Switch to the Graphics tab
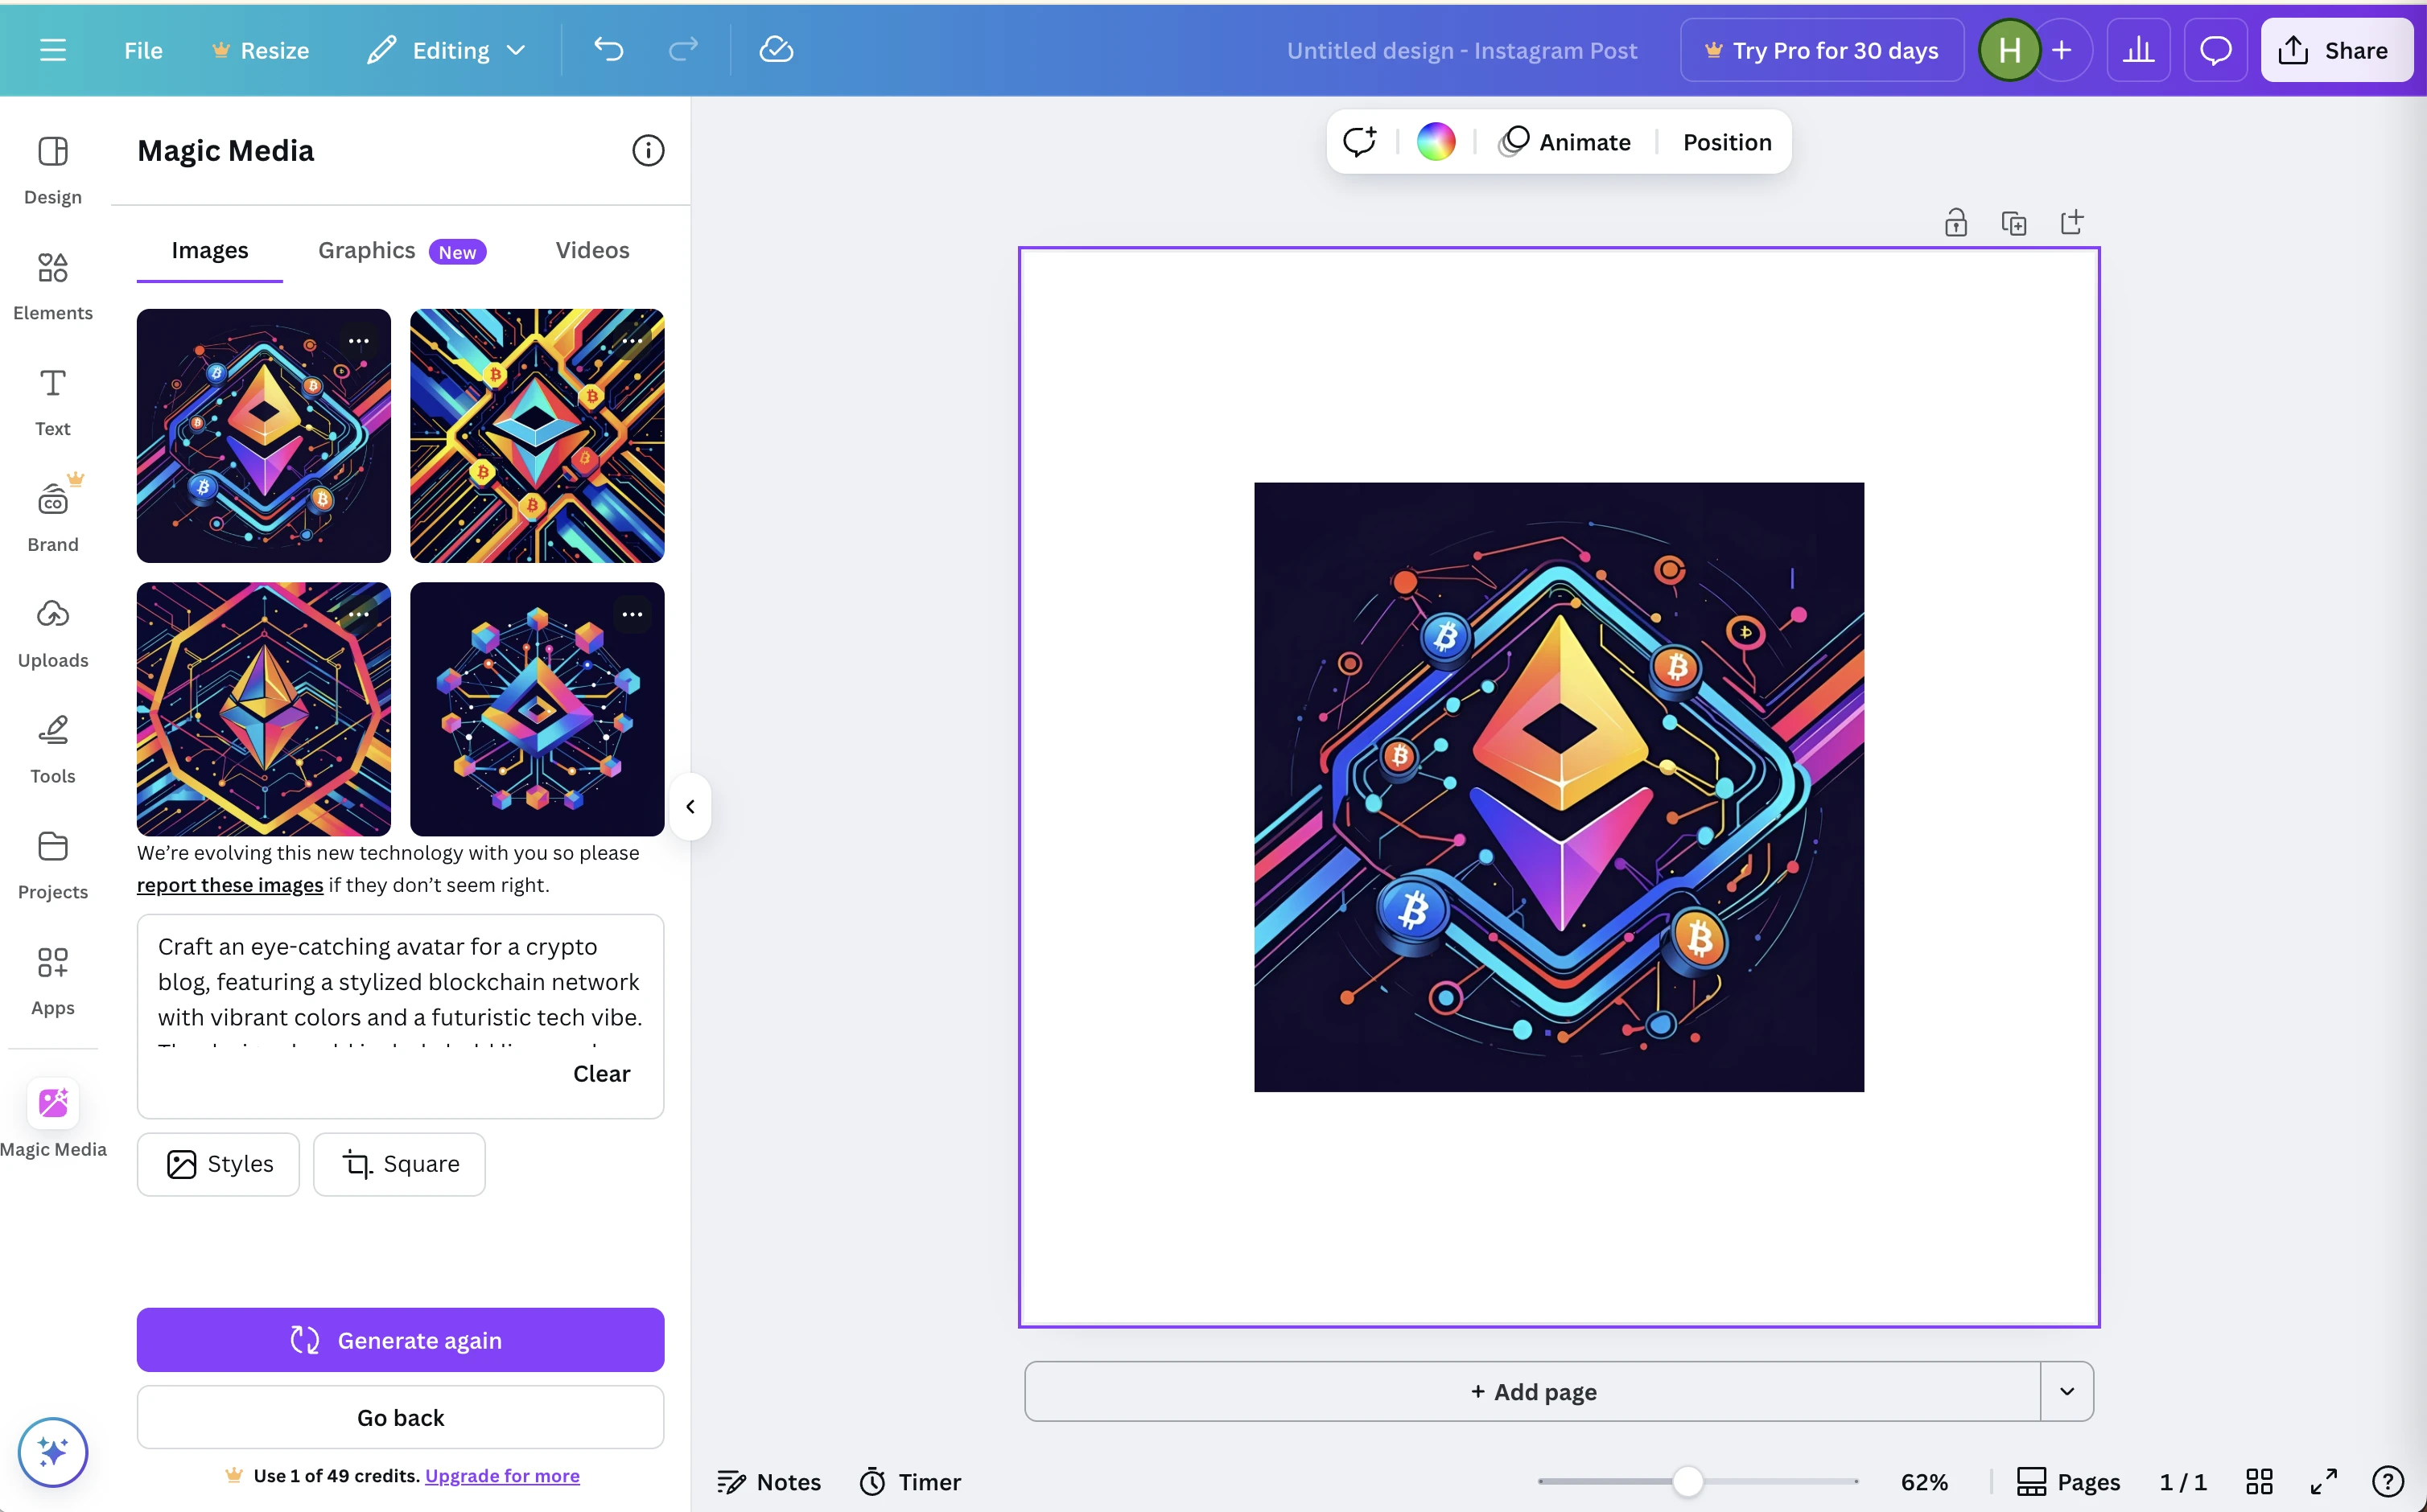Screen dimensions: 2427x1512 coord(402,250)
